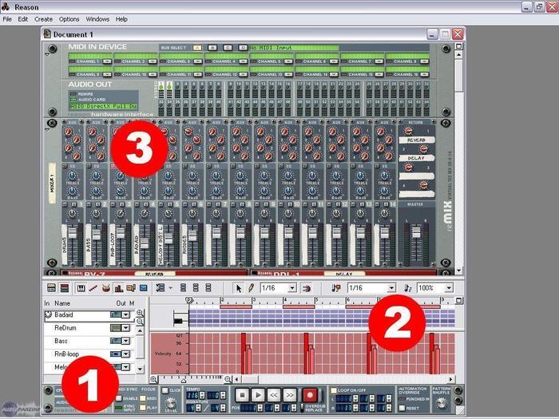This screenshot has width=559, height=419.
Task: Switch sequencer to Arrange mode icon
Action: pos(51,288)
